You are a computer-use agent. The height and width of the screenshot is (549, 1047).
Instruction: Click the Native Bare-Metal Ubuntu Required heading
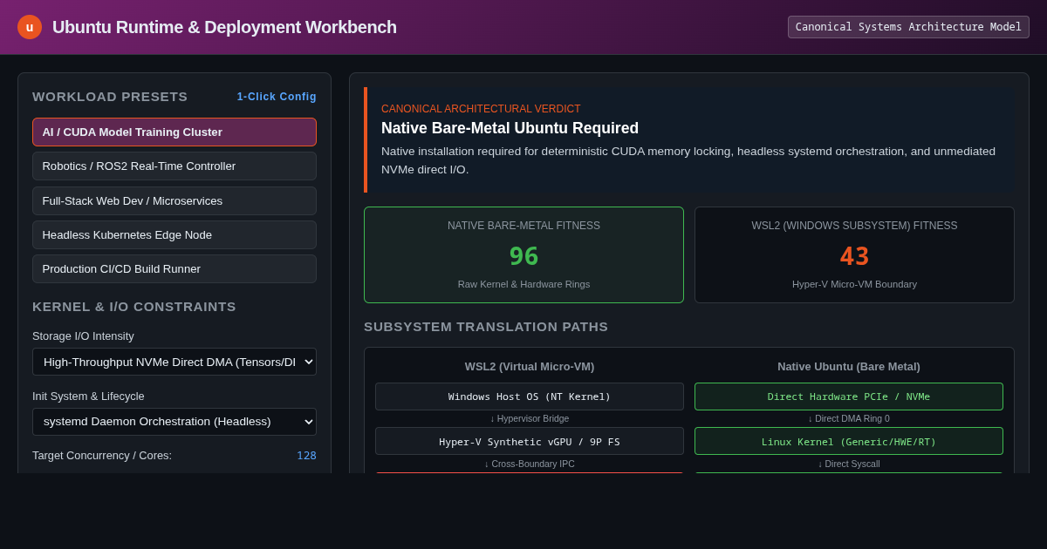pos(510,128)
